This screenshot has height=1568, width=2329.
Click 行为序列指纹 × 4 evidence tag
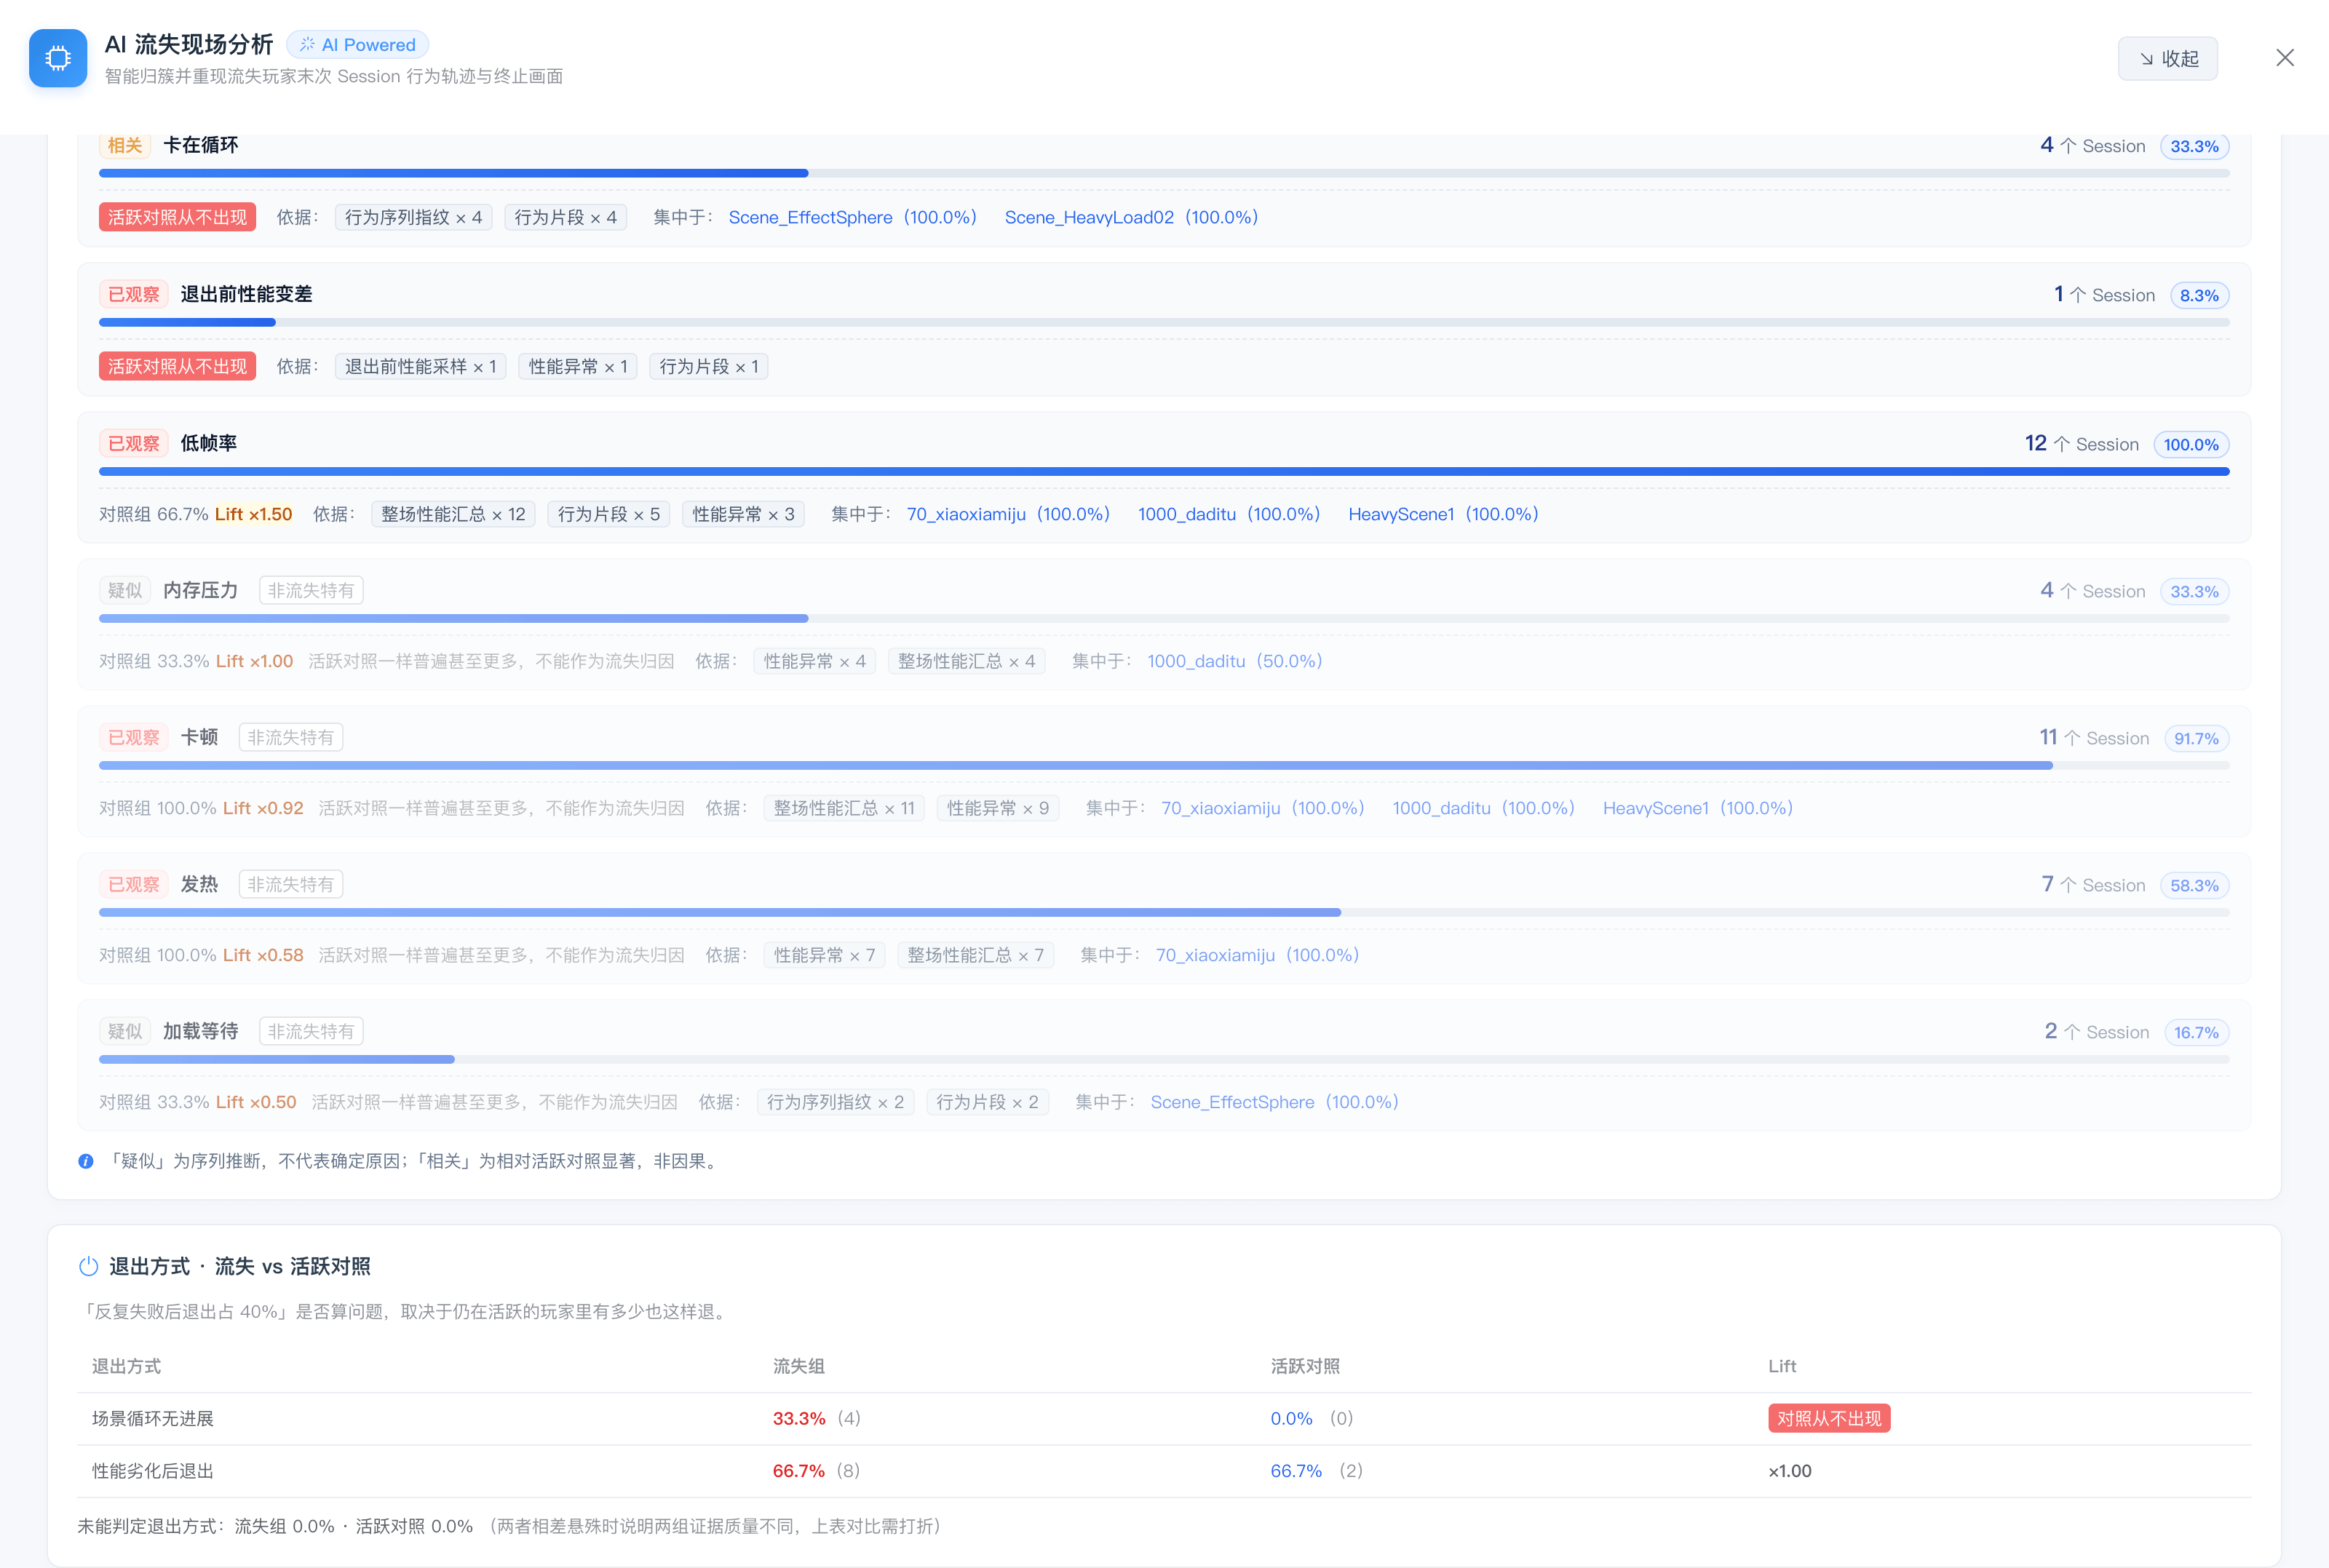413,217
